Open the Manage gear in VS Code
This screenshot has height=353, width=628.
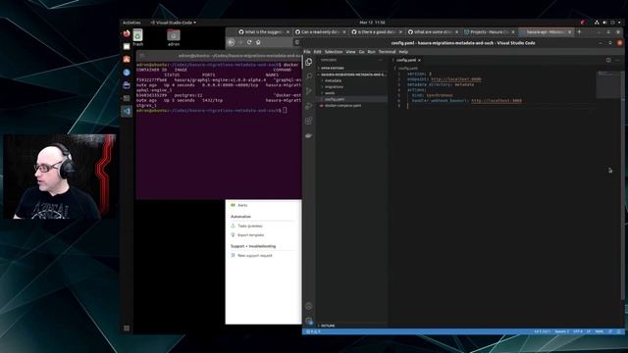tap(309, 321)
